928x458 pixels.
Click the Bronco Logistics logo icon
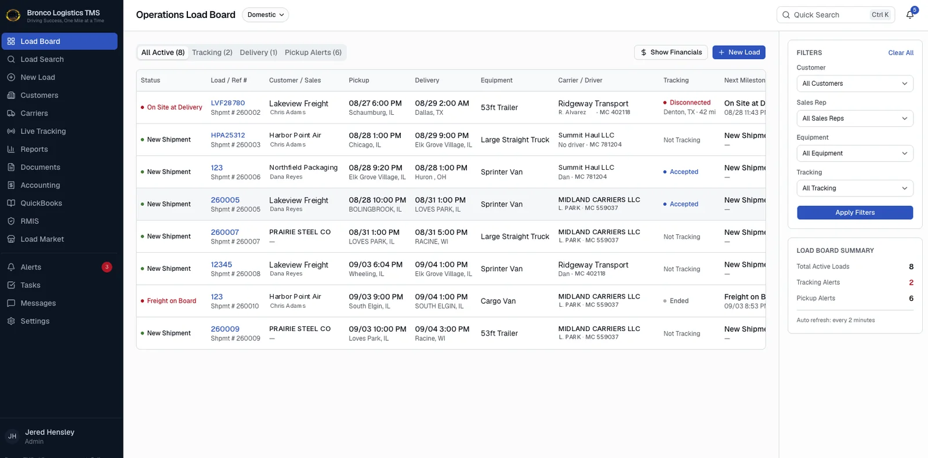tap(13, 15)
